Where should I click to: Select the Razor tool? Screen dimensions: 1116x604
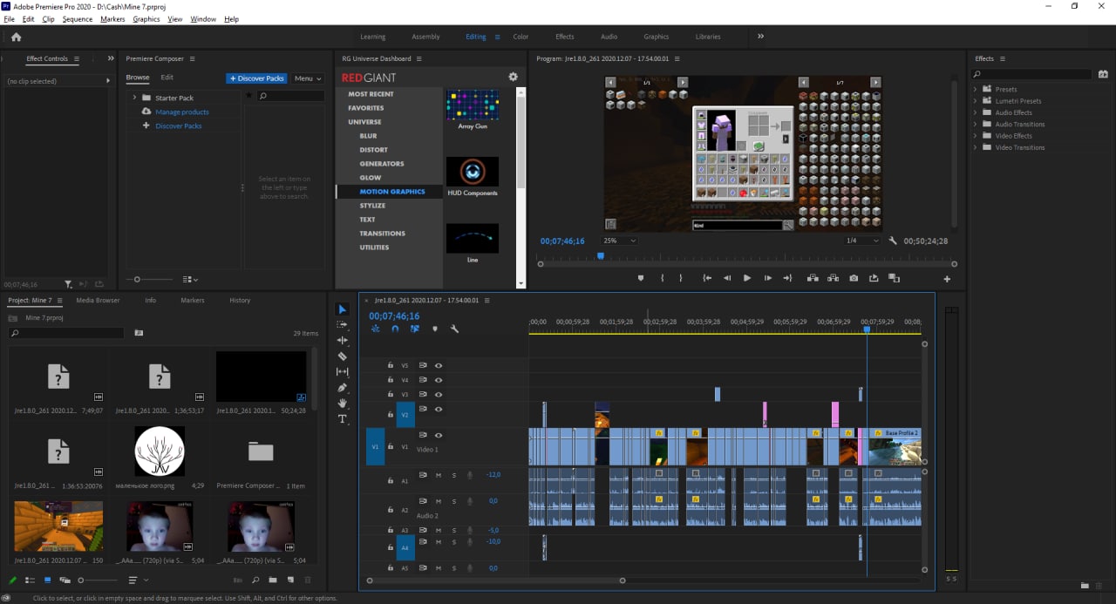pos(343,356)
